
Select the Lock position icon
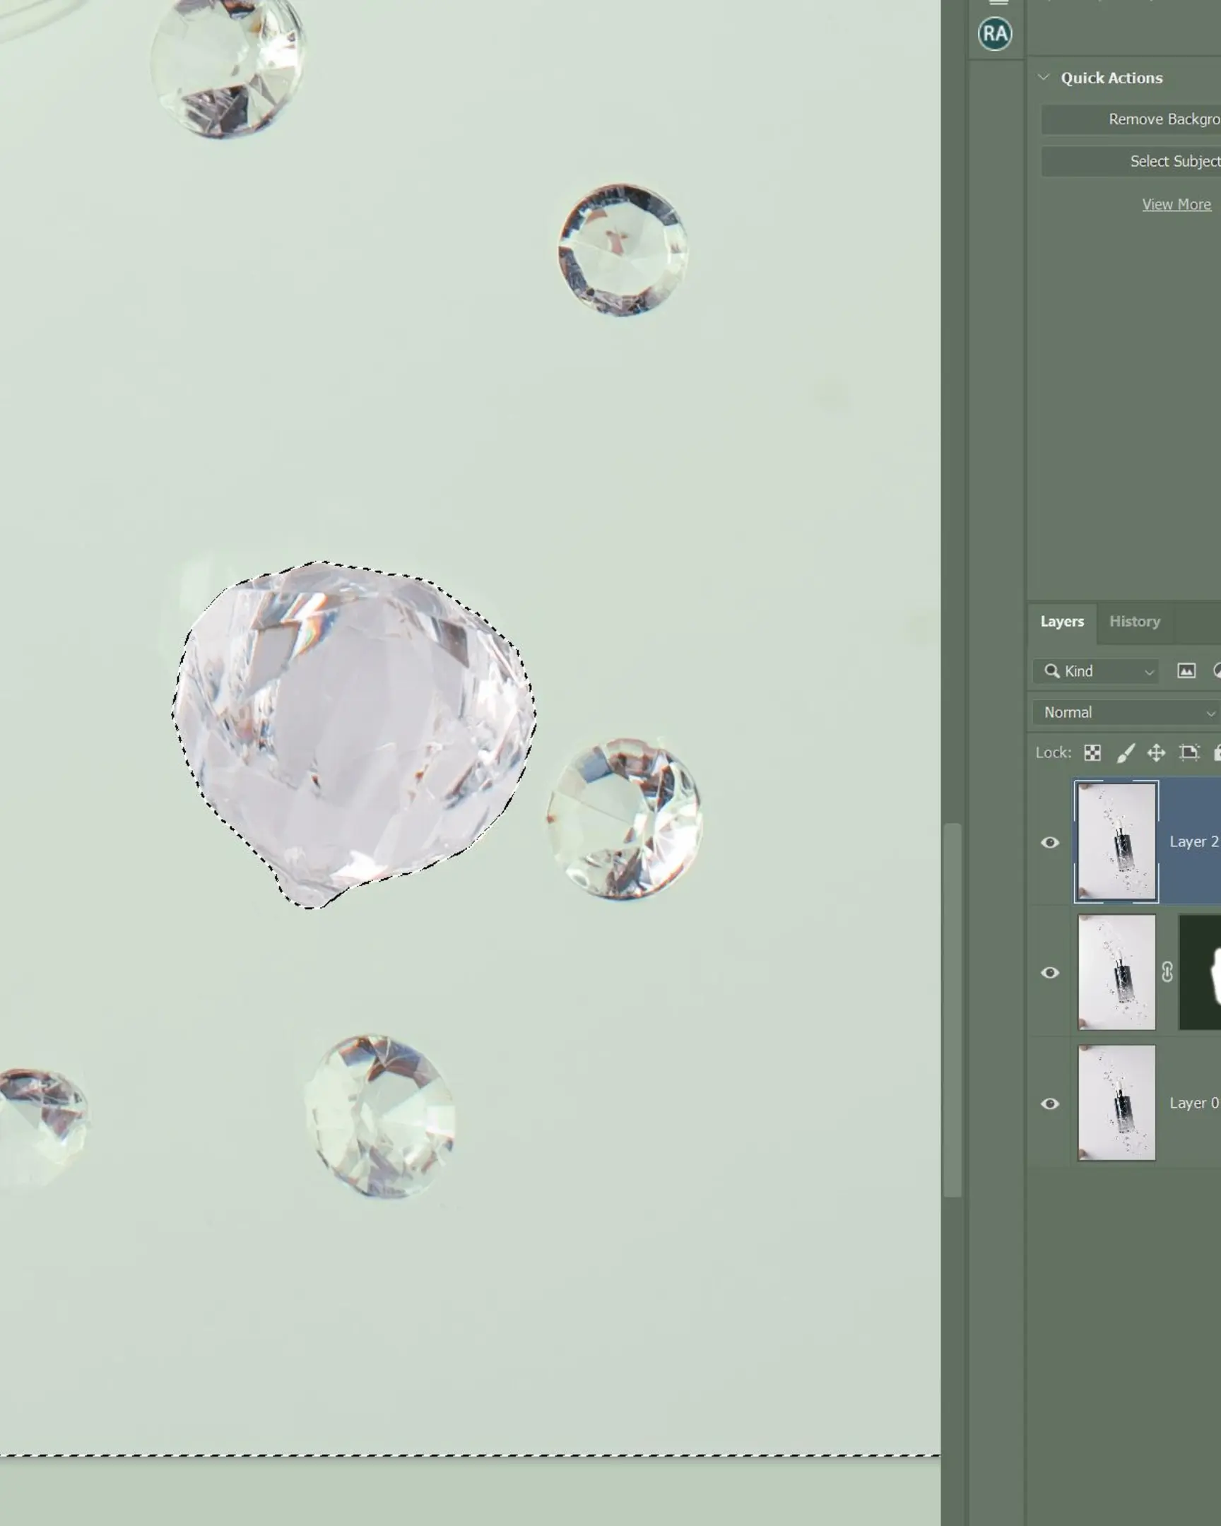pyautogui.click(x=1158, y=752)
